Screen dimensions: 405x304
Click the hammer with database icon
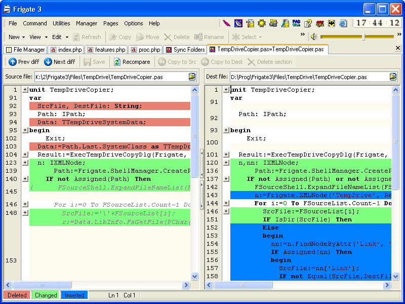click(250, 23)
